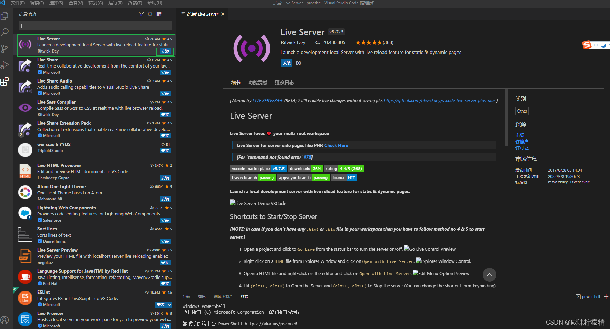Install the Live Share extension
The image size is (610, 329).
[165, 72]
